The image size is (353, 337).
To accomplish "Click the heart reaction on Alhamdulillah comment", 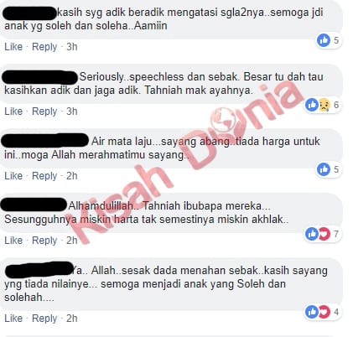I will 324,234.
